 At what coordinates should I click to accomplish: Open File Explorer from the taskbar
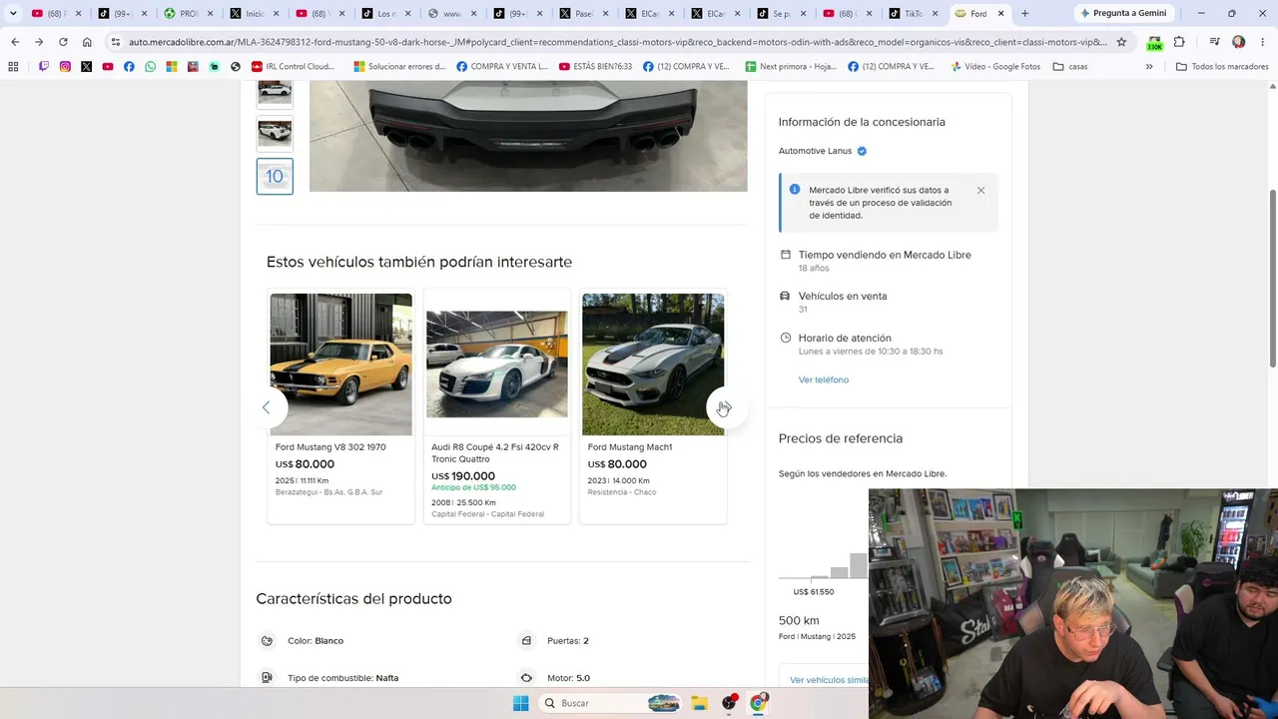pos(699,703)
